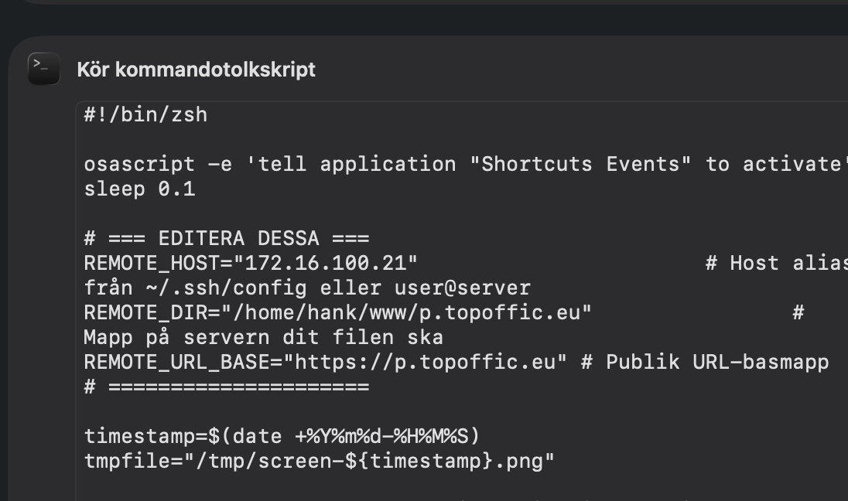The height and width of the screenshot is (501, 848).
Task: Click the "https://p.topoffic.eu" URL value
Action: pos(426,363)
